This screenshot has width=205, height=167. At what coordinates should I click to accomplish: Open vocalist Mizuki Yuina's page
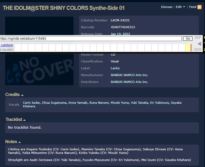(120, 103)
